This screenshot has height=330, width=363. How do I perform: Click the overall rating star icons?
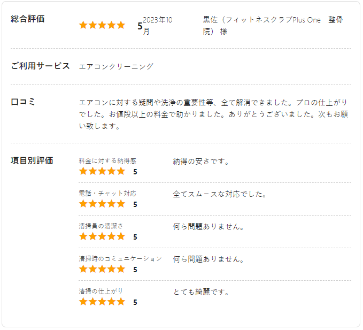102,25
